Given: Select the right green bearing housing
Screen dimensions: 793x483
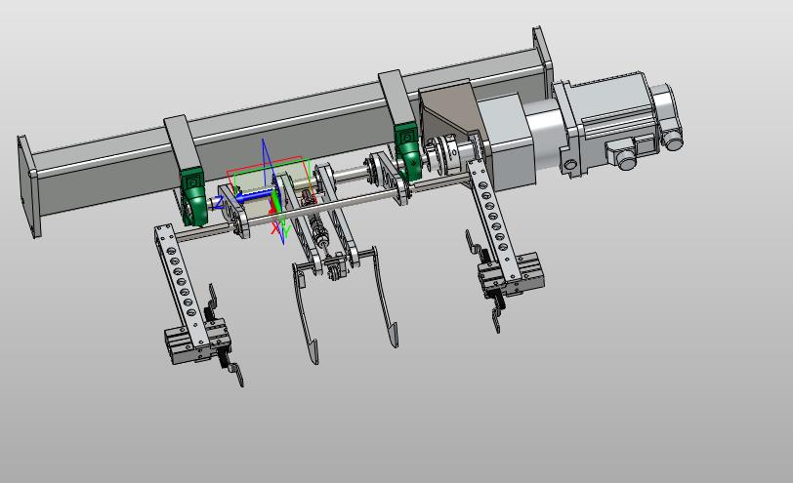Looking at the screenshot, I should [408, 152].
